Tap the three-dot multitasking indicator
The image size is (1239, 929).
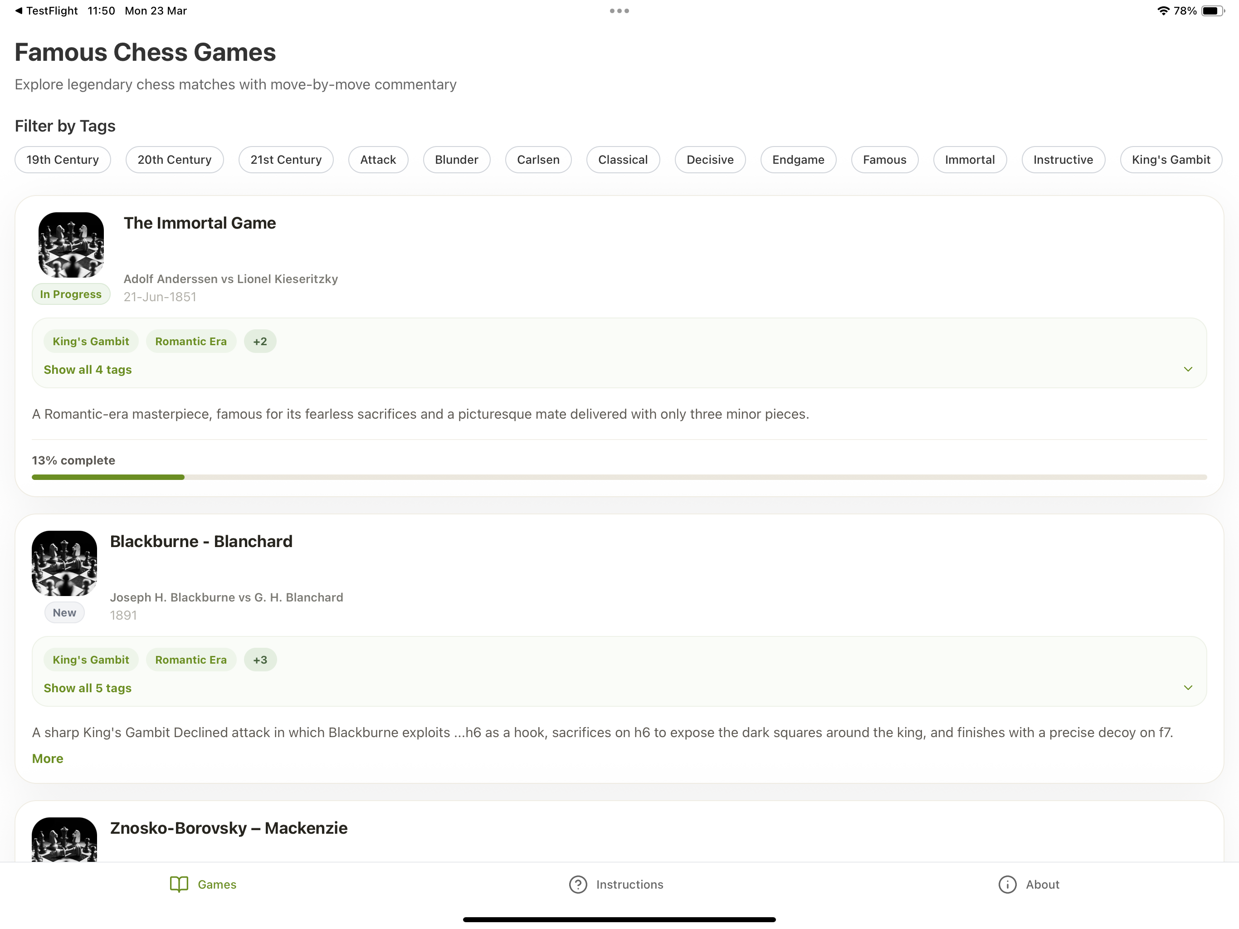[x=619, y=10]
